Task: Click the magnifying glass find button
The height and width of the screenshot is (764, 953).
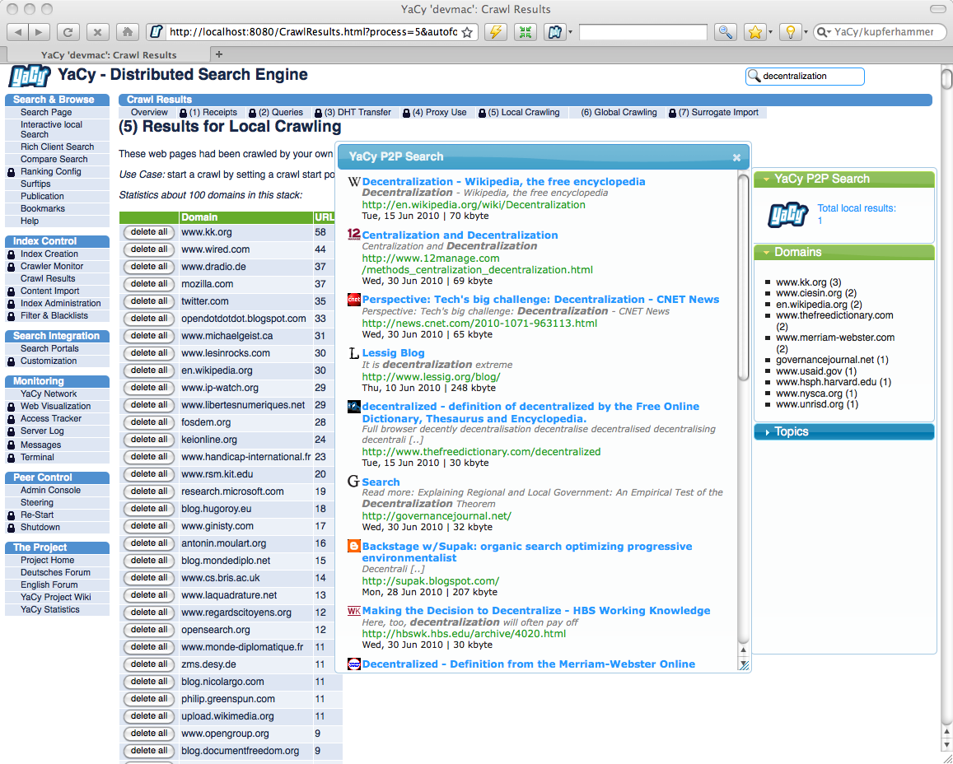Action: (725, 32)
